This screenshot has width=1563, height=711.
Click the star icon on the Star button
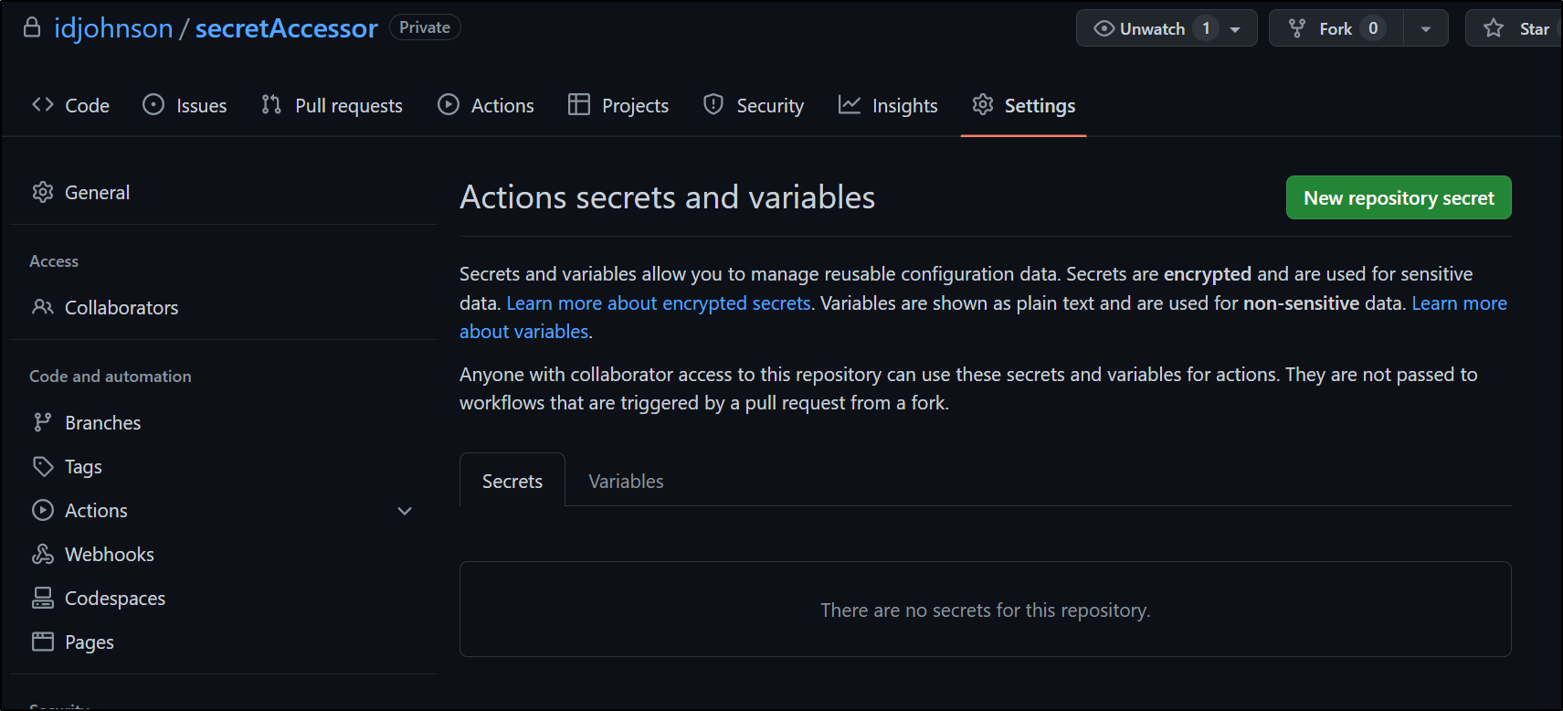point(1494,28)
